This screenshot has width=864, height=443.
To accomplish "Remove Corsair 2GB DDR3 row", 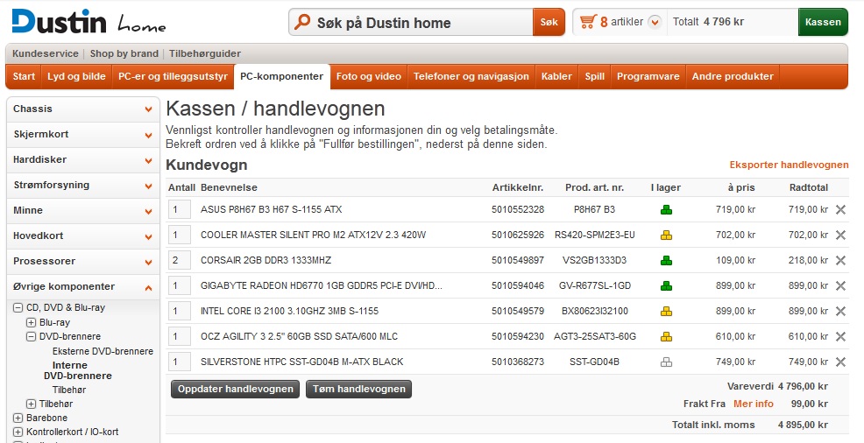I will 840,260.
